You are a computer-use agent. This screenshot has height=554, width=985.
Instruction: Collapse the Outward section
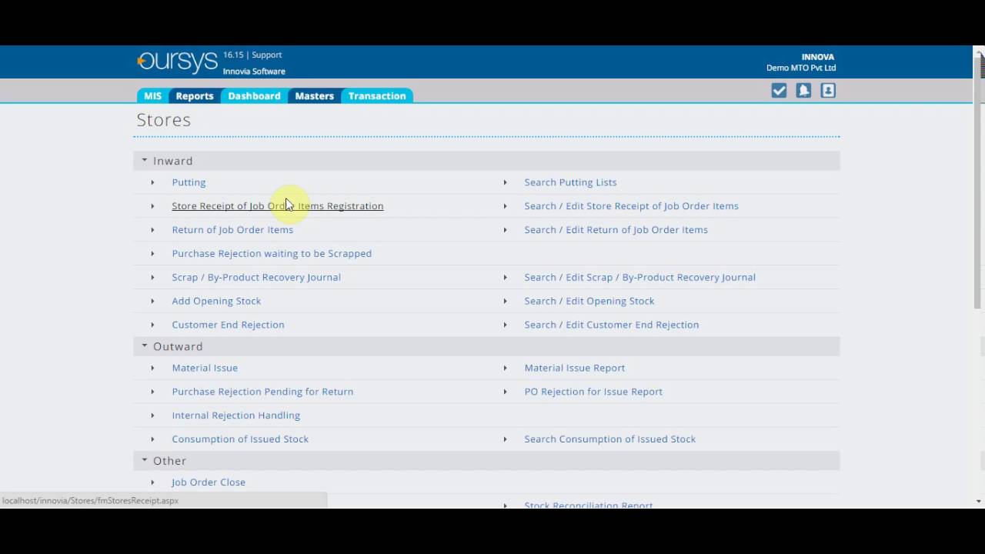click(x=144, y=346)
